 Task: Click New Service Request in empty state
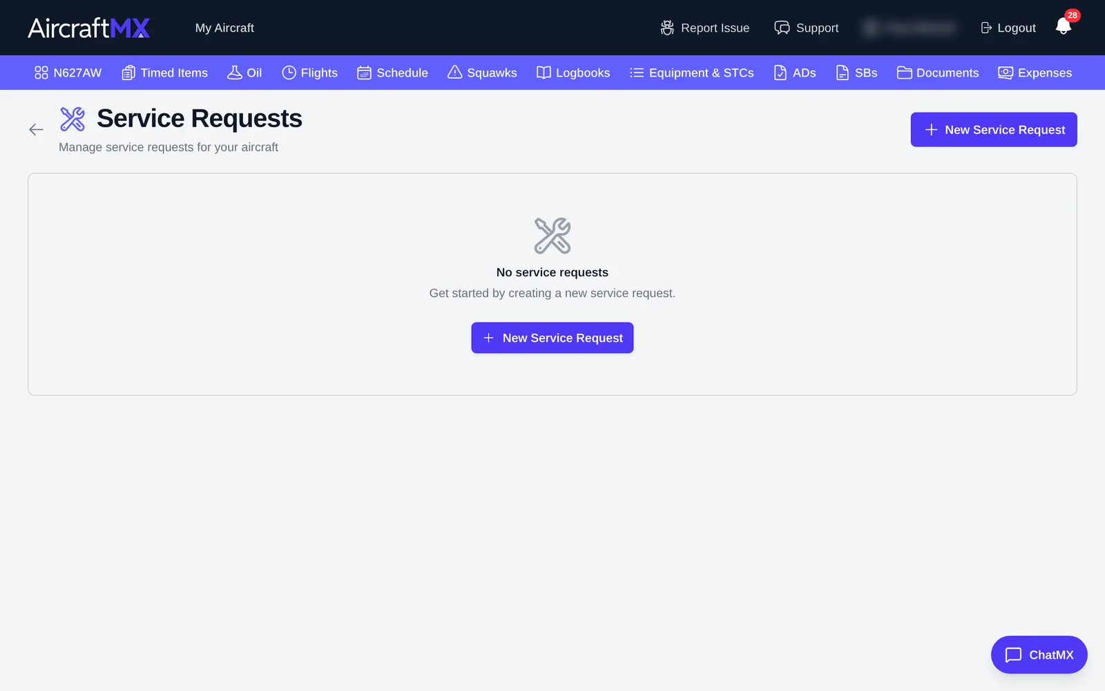[552, 338]
